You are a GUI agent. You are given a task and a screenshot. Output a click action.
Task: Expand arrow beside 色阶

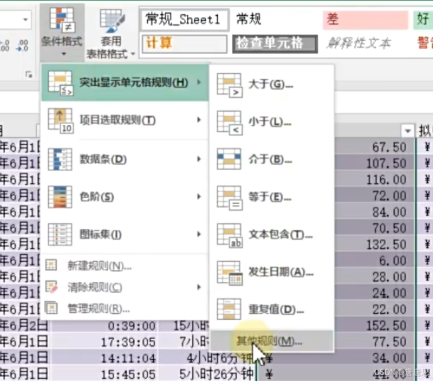click(x=199, y=197)
